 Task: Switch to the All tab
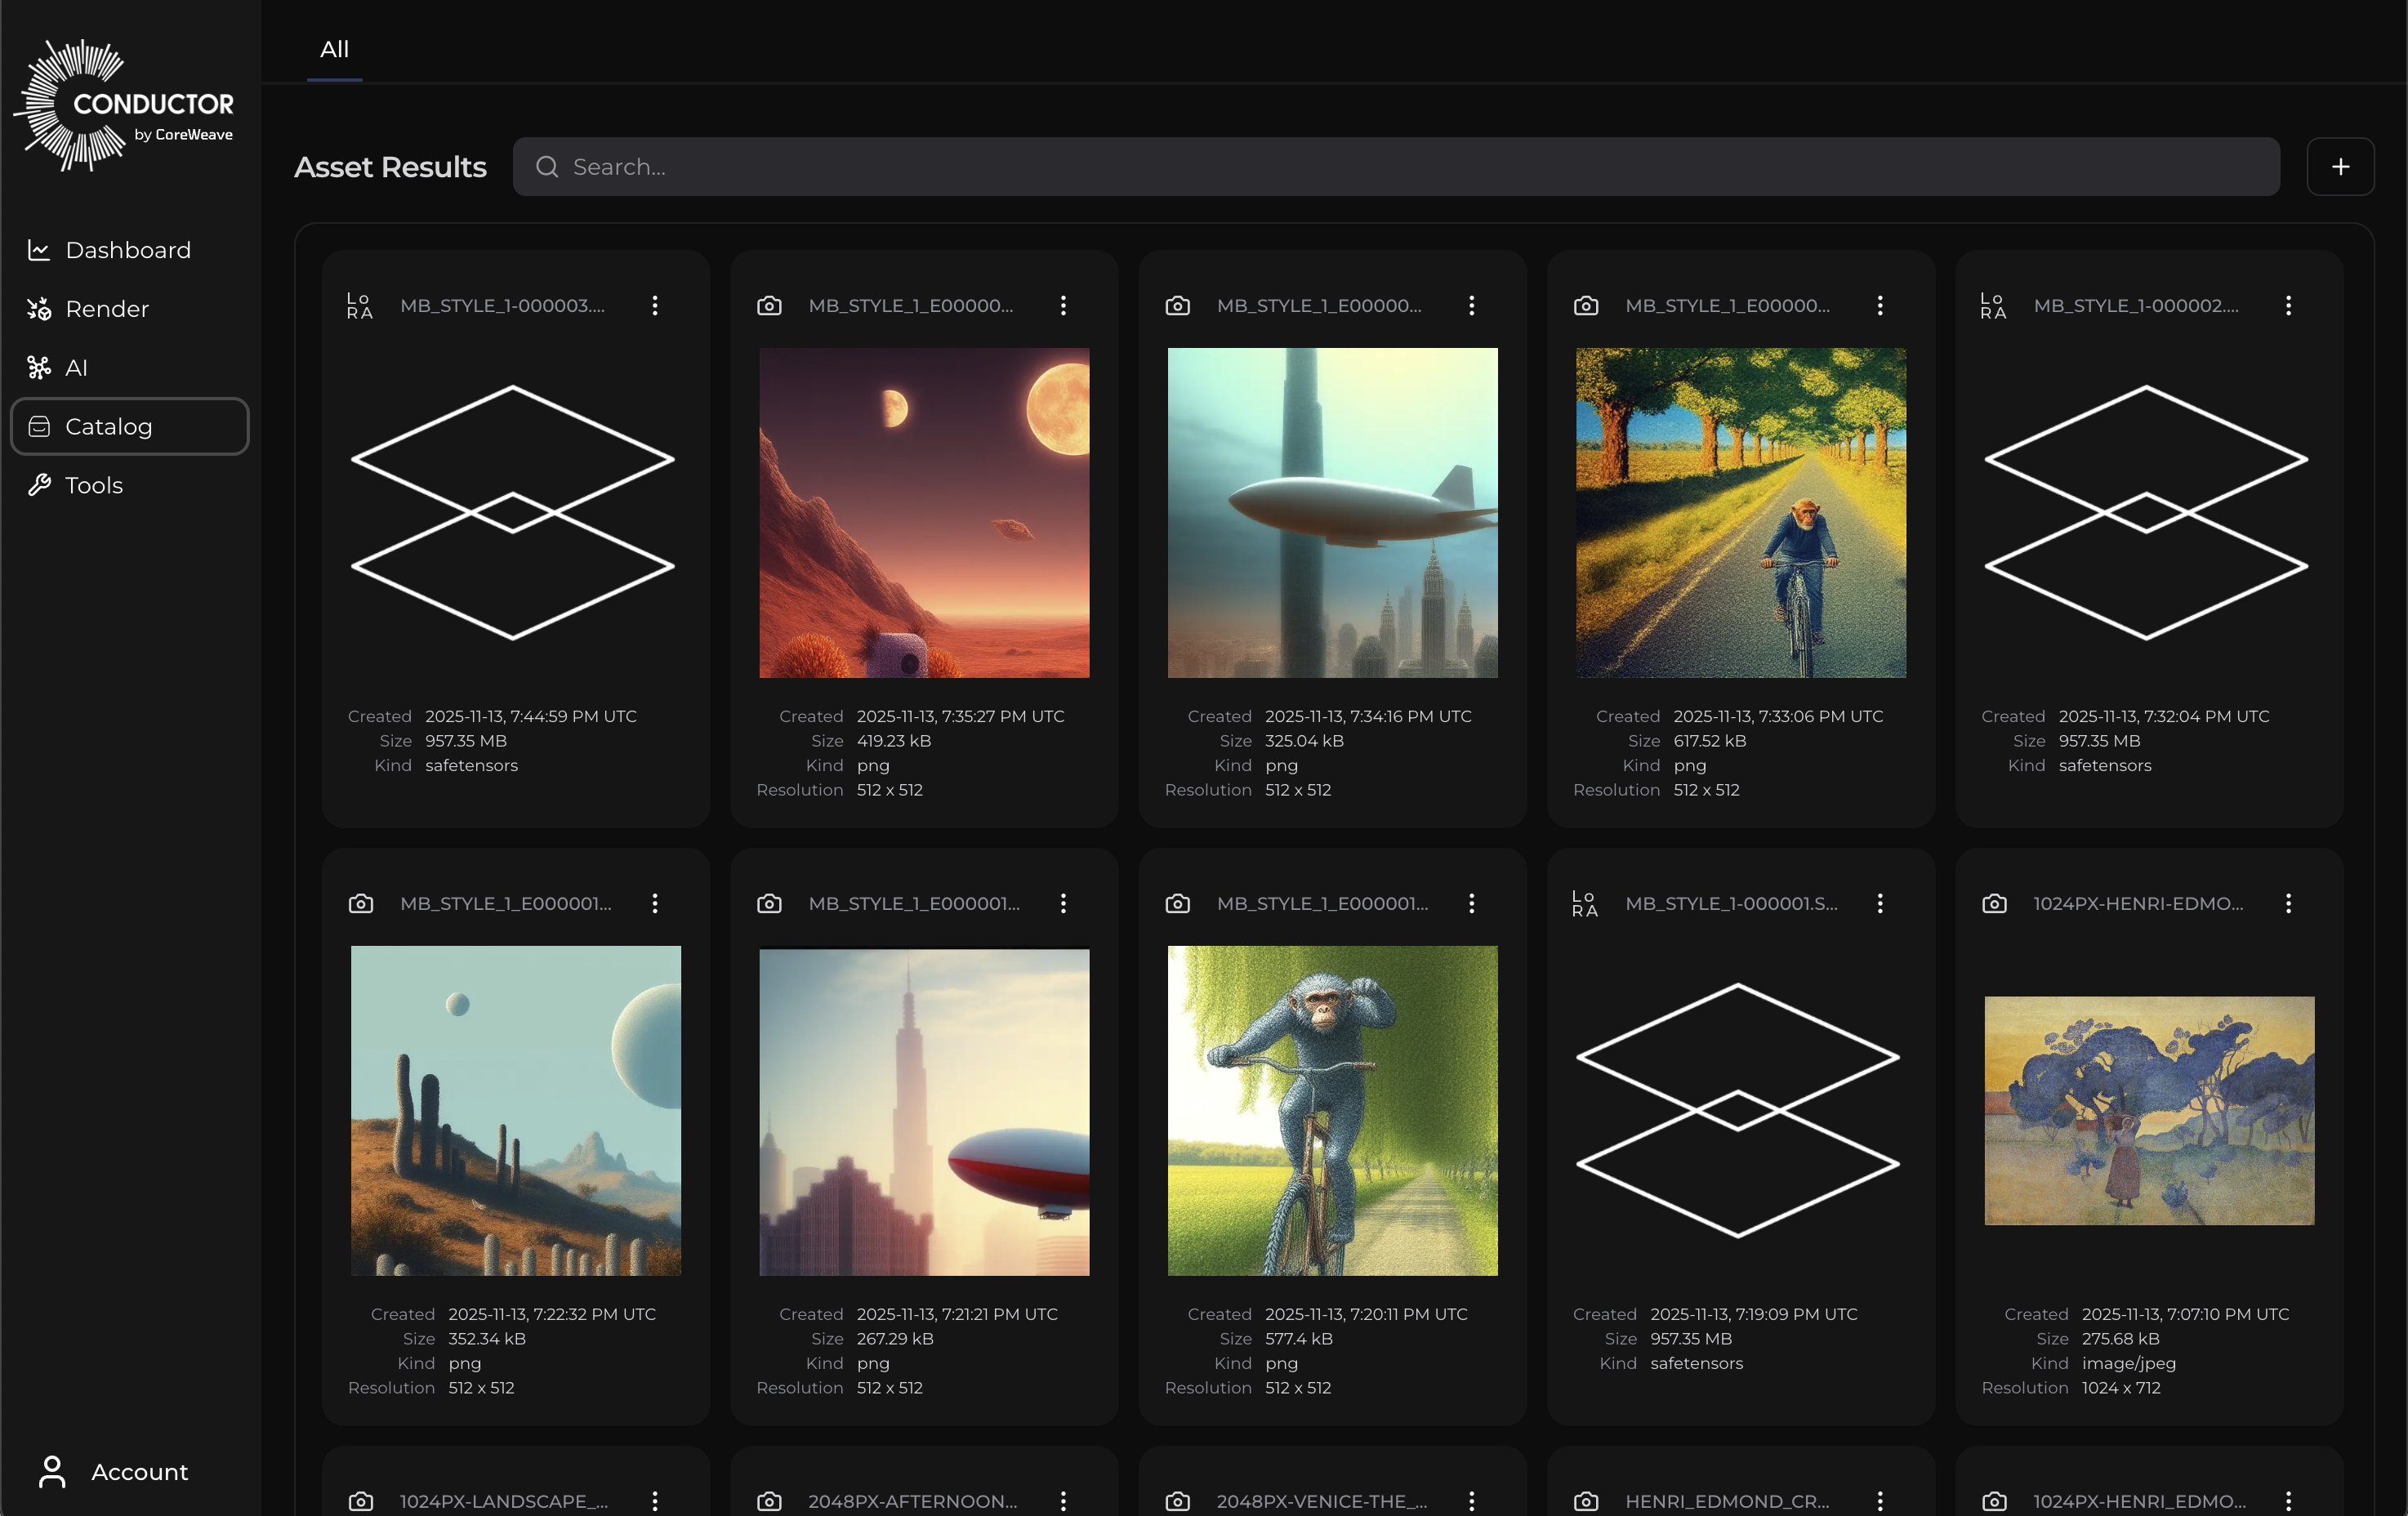coord(334,50)
